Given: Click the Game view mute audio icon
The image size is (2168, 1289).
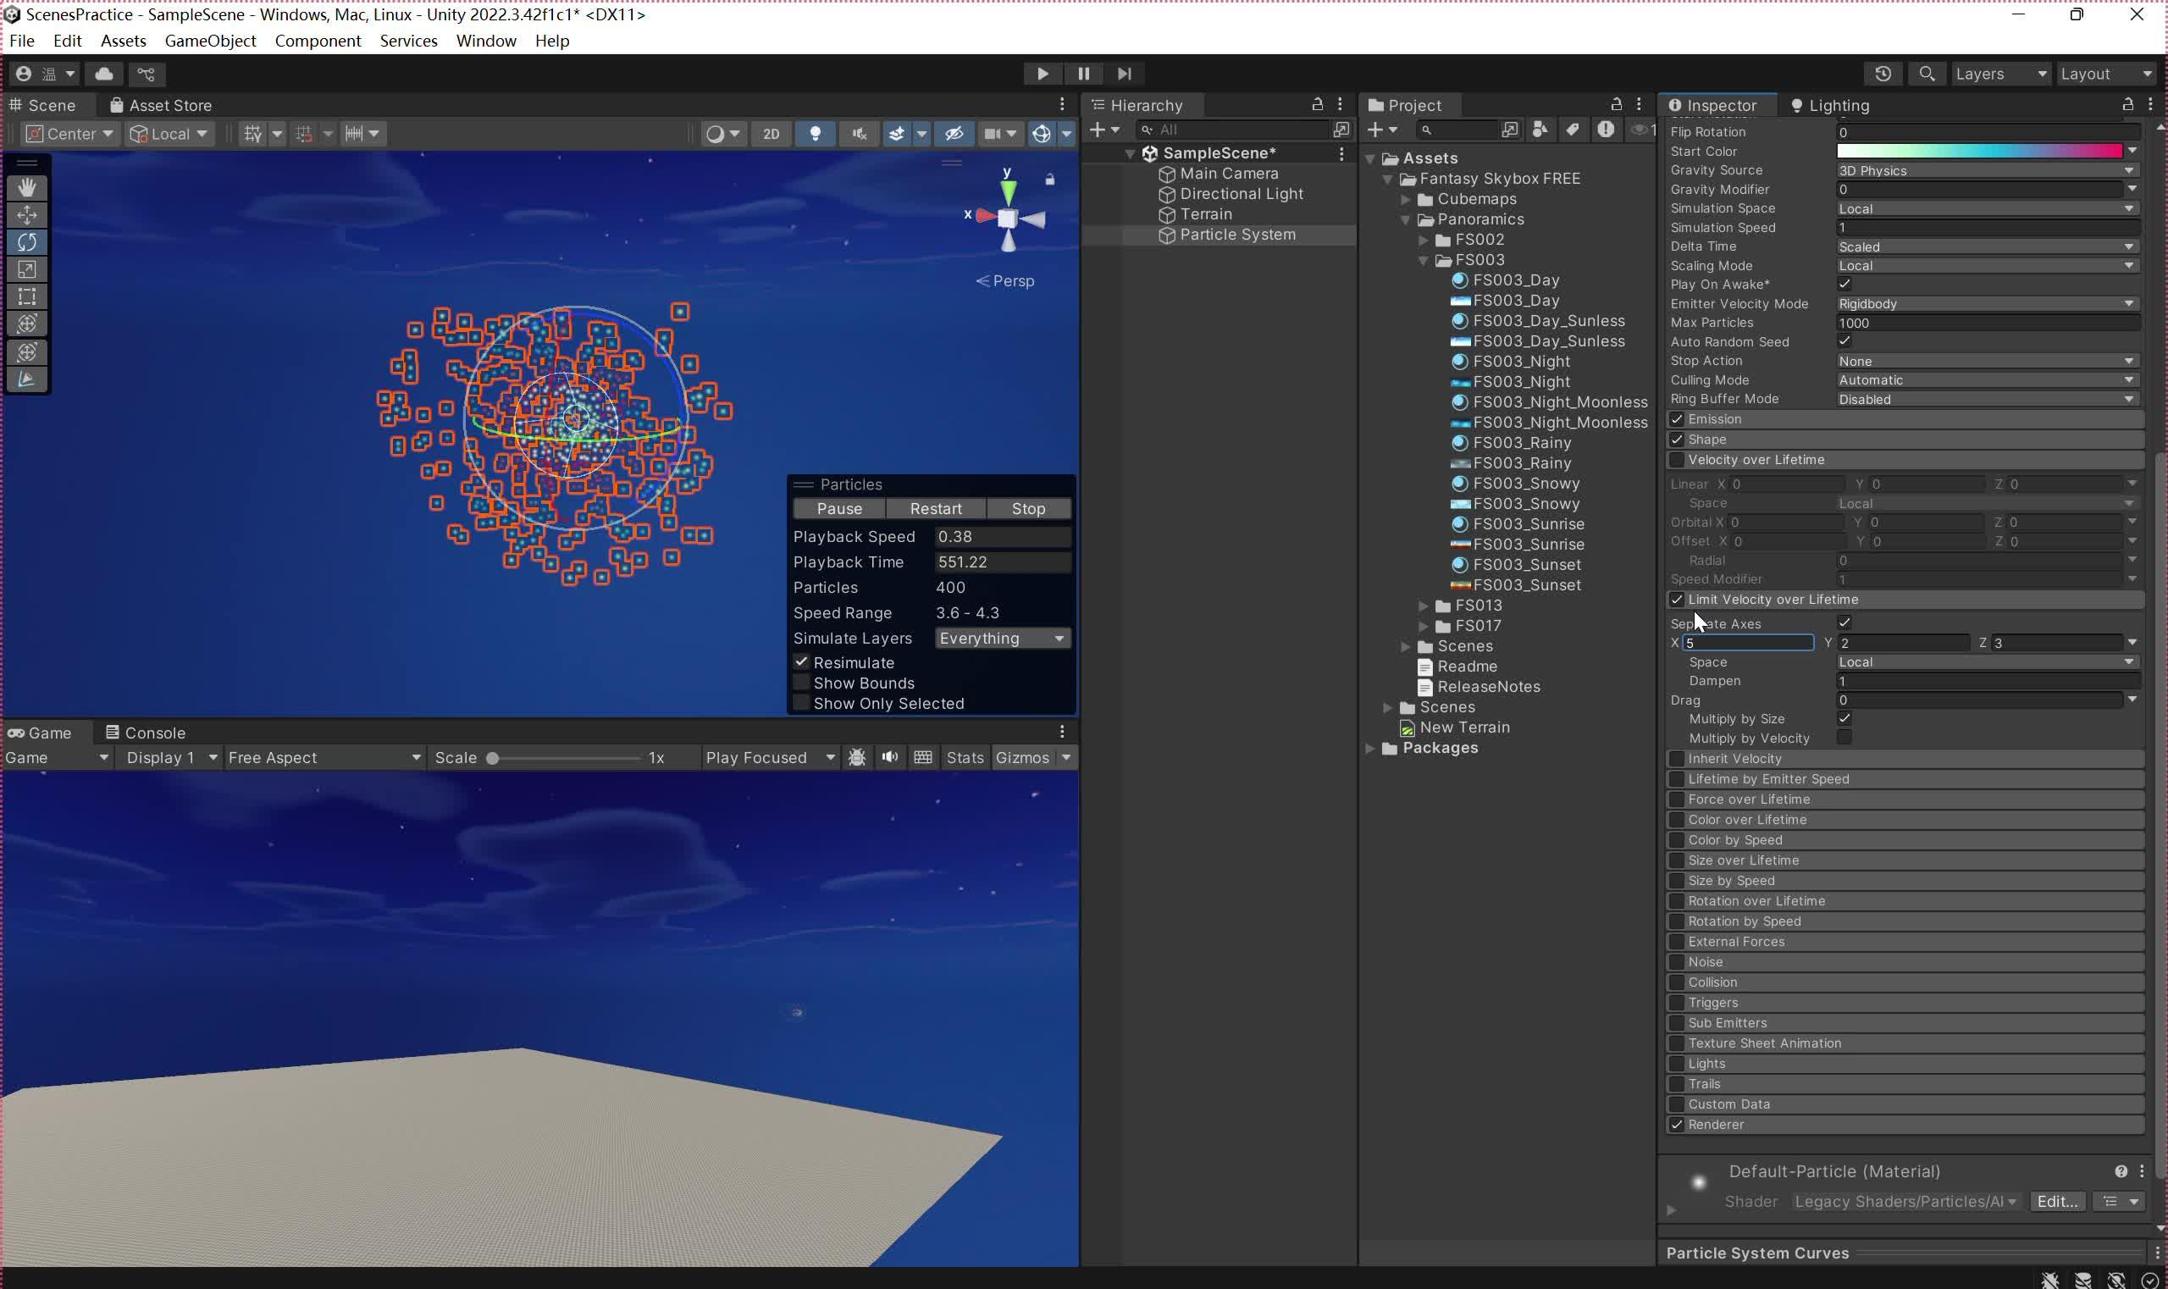Looking at the screenshot, I should [x=889, y=757].
